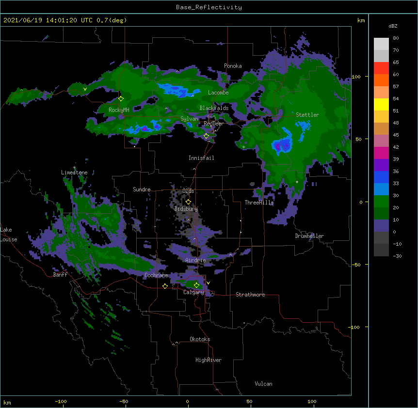Select the blue 36 dBZ color swatch
Screen dimensions: 418x408
(x=381, y=177)
